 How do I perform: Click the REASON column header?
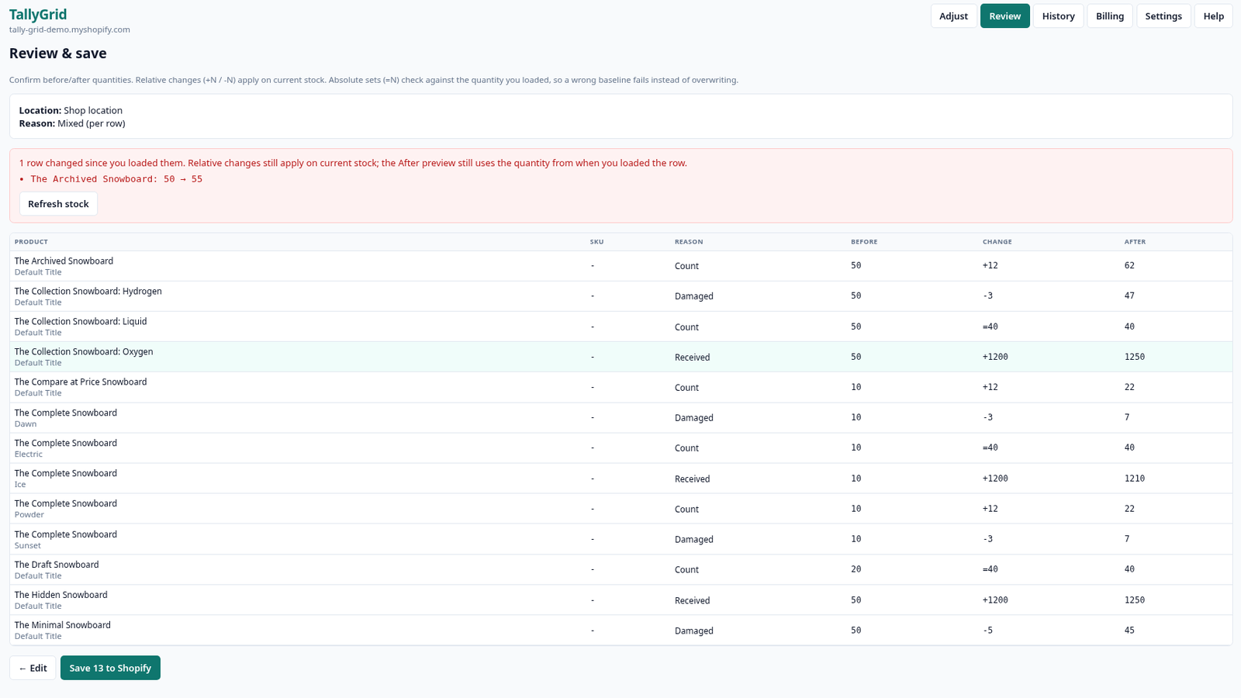tap(689, 242)
